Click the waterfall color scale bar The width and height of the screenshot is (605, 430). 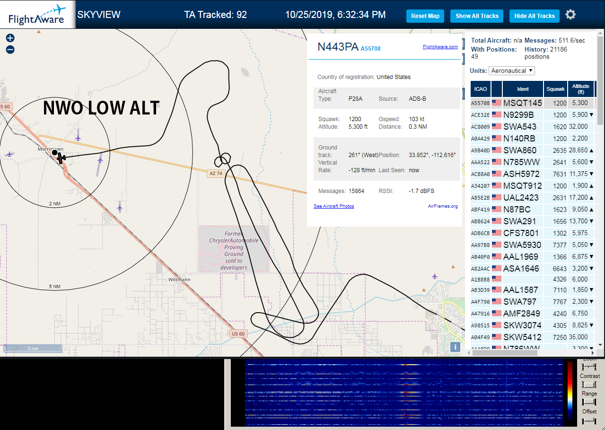pos(570,390)
